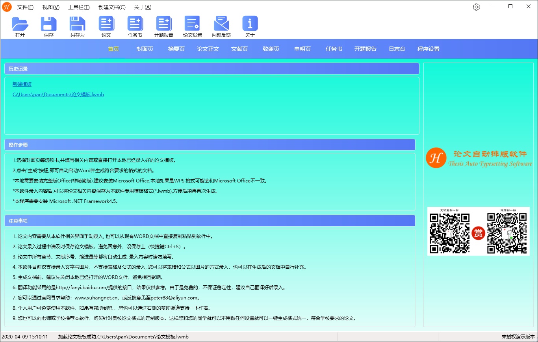Viewport: 538px width, 342px height.
Task: Open the gear settings icon in title bar
Action: point(476,7)
